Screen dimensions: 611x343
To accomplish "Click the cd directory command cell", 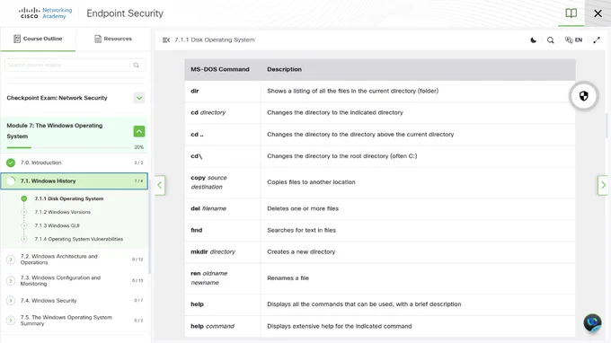I will [223, 112].
